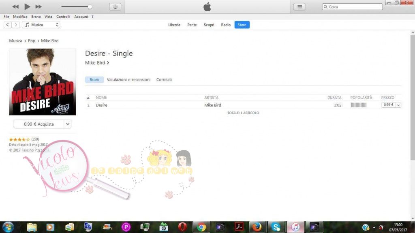This screenshot has height=233, width=415.
Task: Open Windows Media Player taskbar icon
Action: (50, 227)
